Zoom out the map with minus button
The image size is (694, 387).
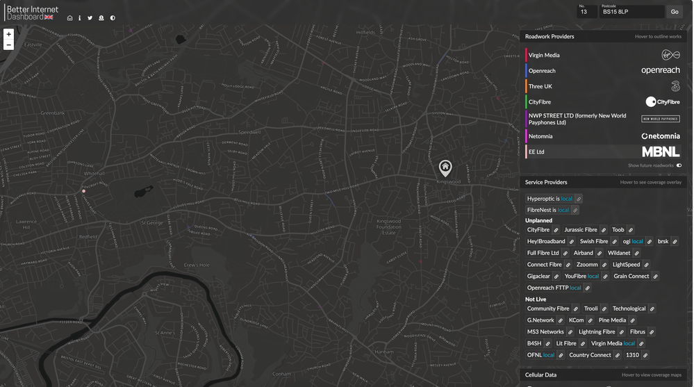point(8,44)
